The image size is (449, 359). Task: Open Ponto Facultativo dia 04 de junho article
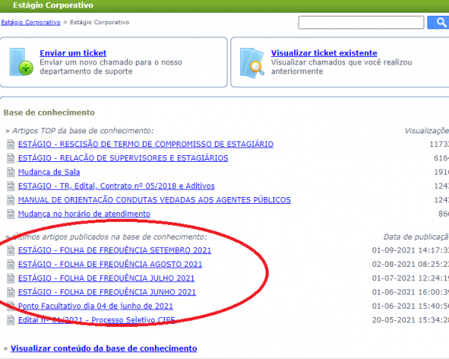[x=95, y=307]
